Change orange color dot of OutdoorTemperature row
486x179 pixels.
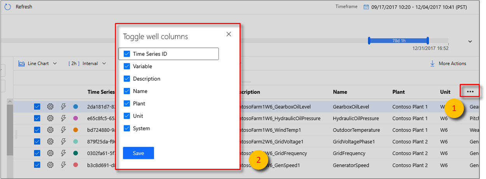(76, 130)
